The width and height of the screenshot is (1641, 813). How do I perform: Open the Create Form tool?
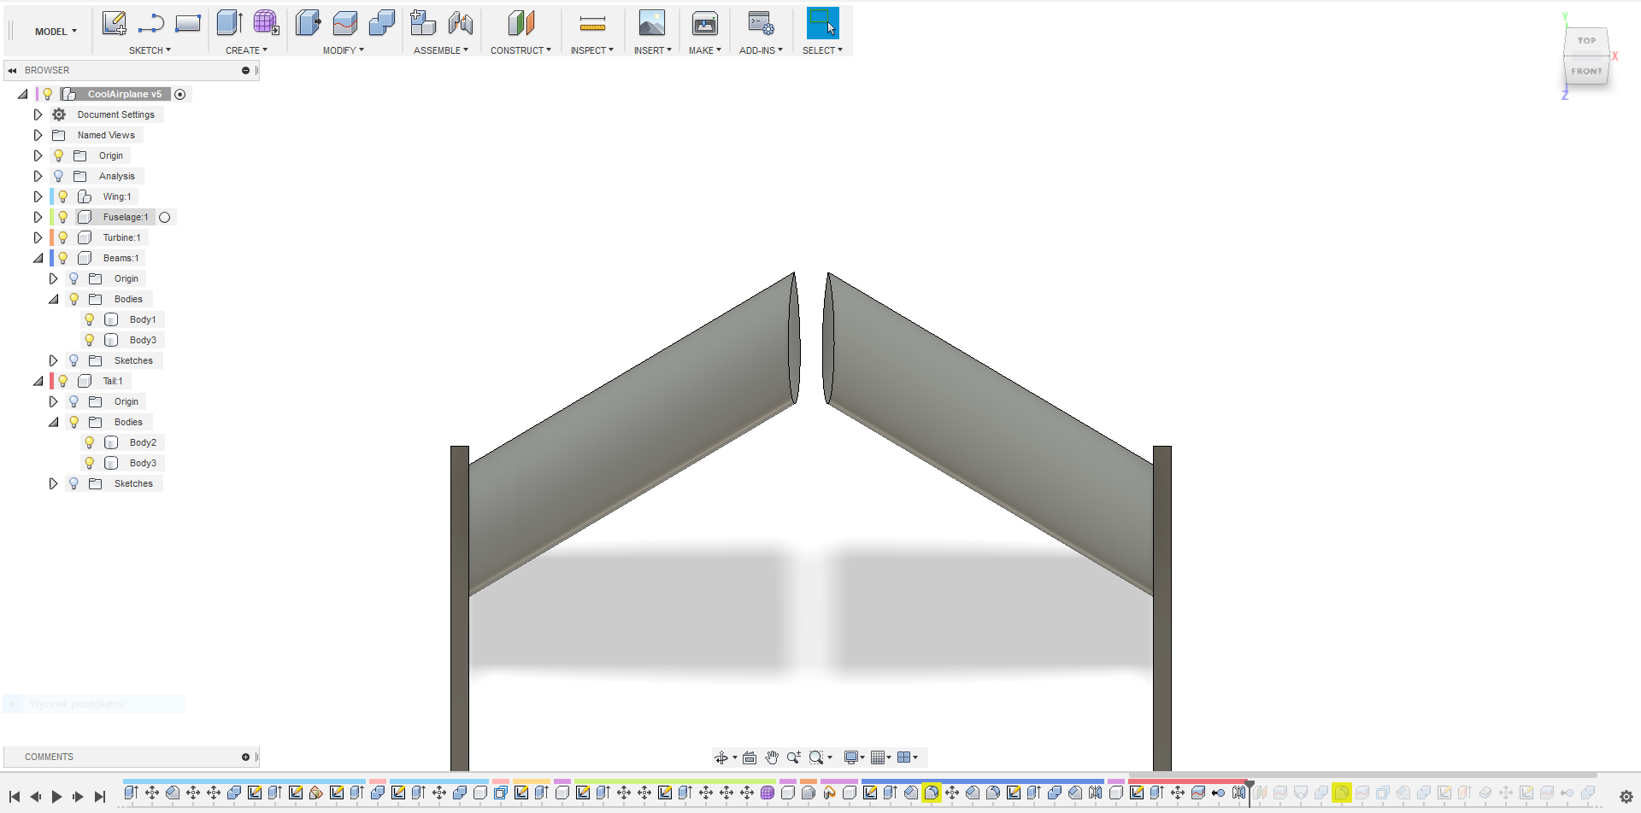click(266, 23)
